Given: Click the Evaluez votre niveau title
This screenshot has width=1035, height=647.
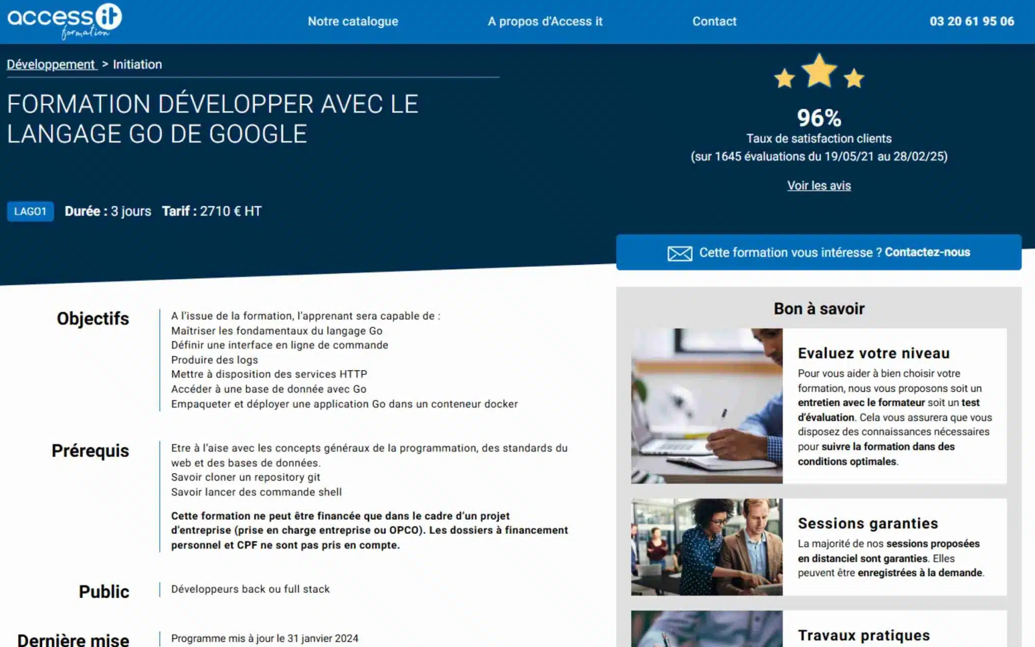Looking at the screenshot, I should (874, 353).
